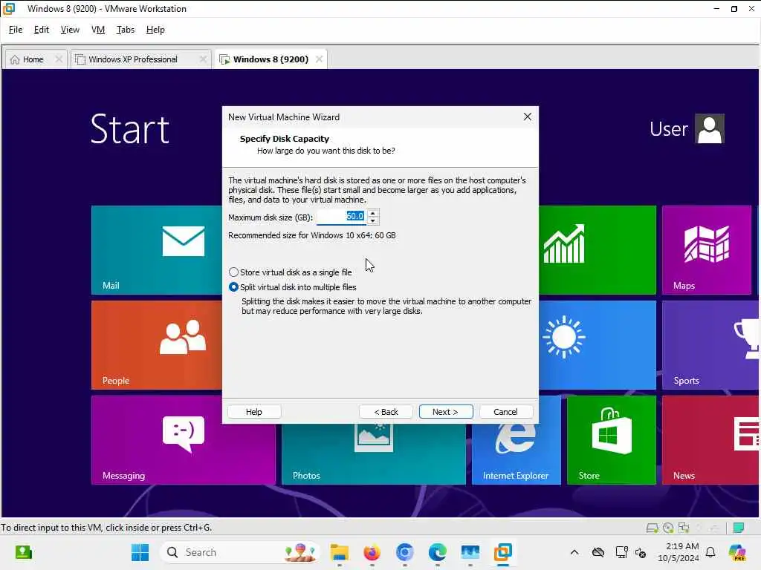Select 'Split virtual disk into multiple files'

[293, 287]
